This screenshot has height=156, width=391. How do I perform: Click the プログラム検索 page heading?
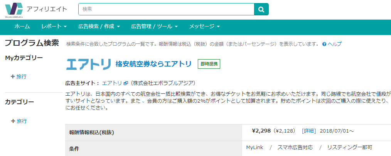[x=32, y=43]
